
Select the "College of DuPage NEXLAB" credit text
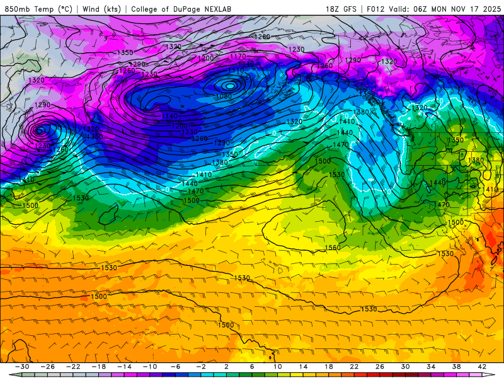(x=181, y=9)
